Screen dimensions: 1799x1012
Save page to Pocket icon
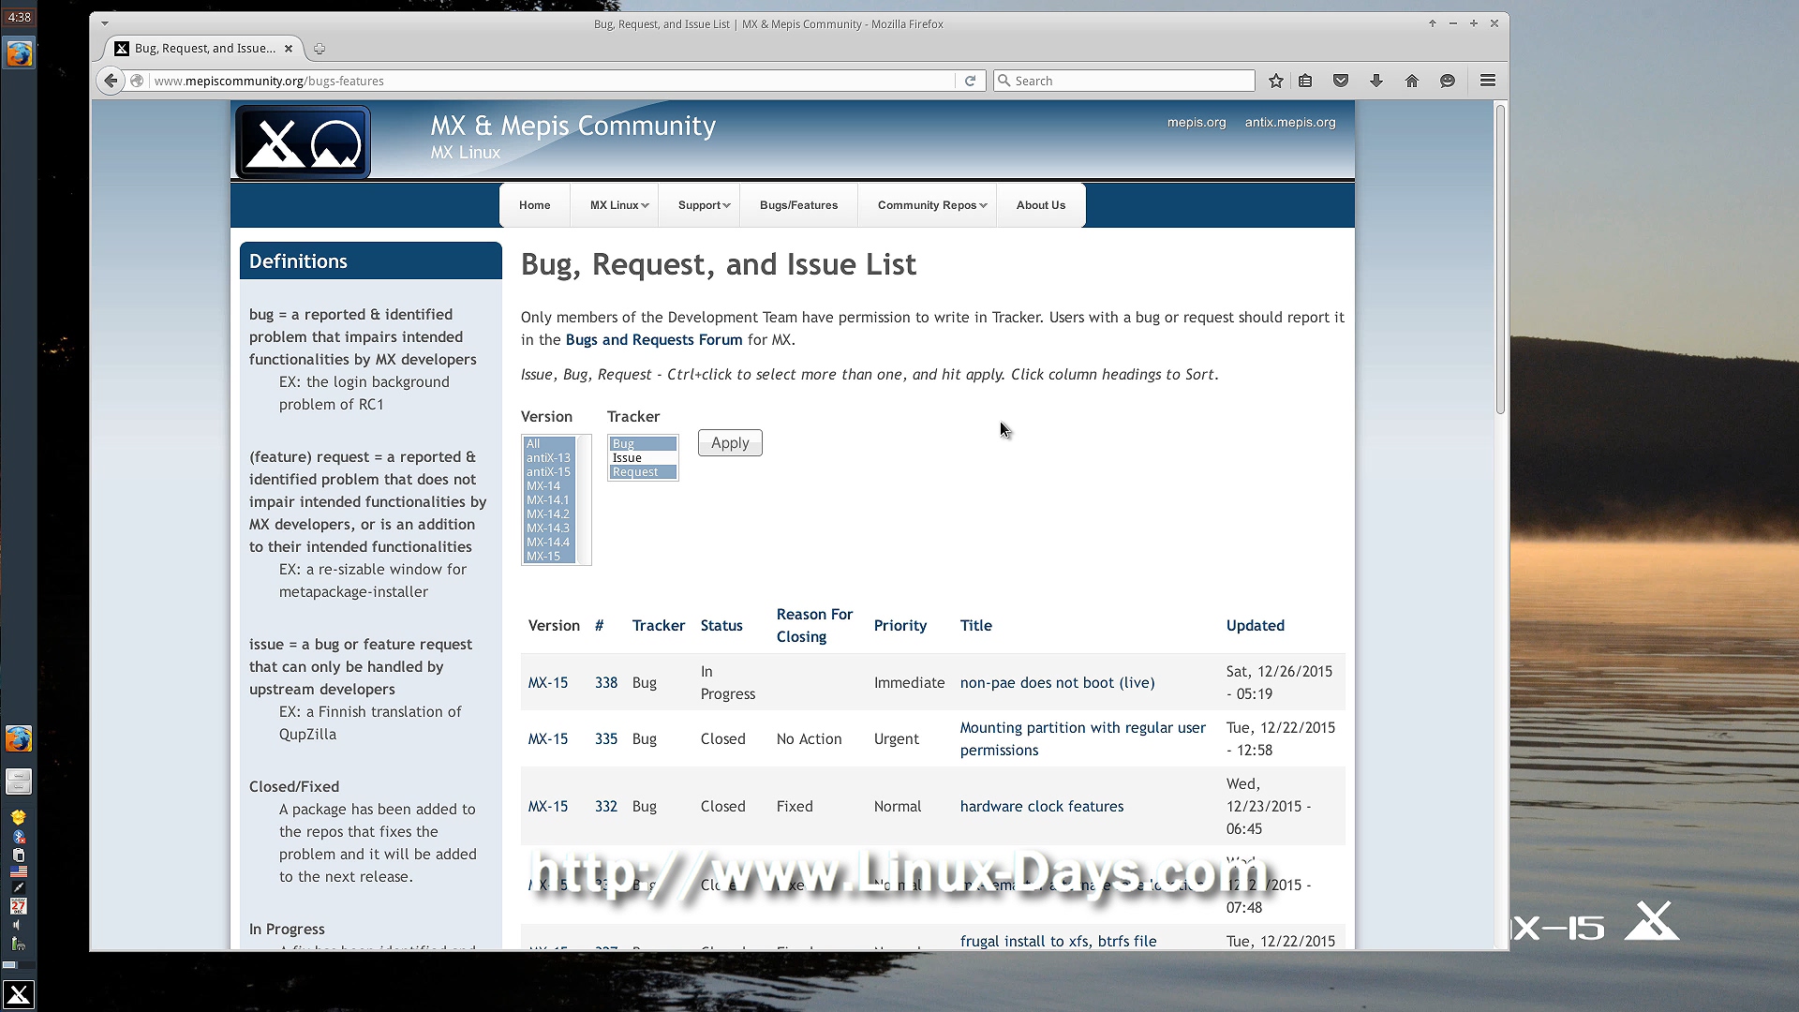[x=1341, y=81]
